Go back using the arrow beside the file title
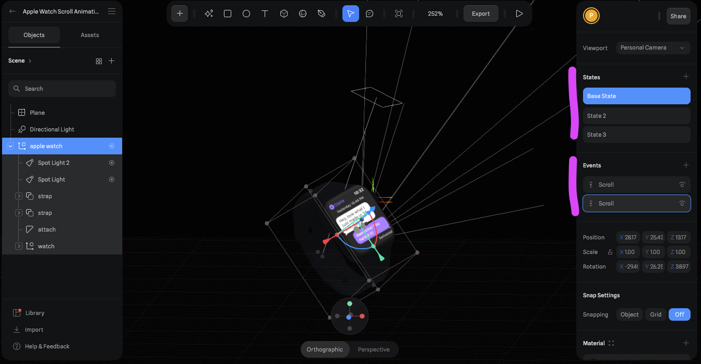The width and height of the screenshot is (701, 364). (13, 11)
